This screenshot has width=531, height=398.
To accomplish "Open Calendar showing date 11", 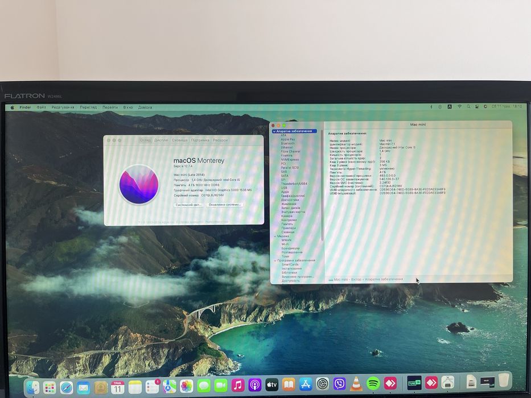I will point(117,387).
